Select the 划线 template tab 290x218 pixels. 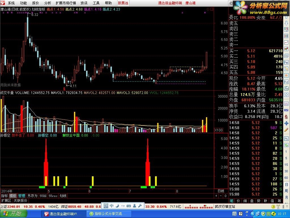click(x=63, y=196)
